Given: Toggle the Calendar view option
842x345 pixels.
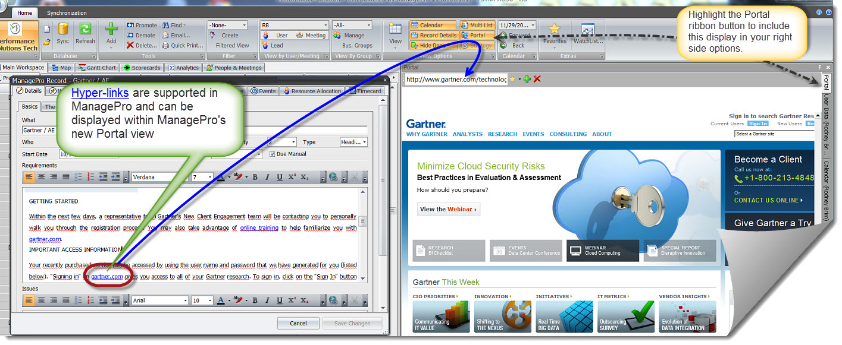Looking at the screenshot, I should pyautogui.click(x=432, y=26).
